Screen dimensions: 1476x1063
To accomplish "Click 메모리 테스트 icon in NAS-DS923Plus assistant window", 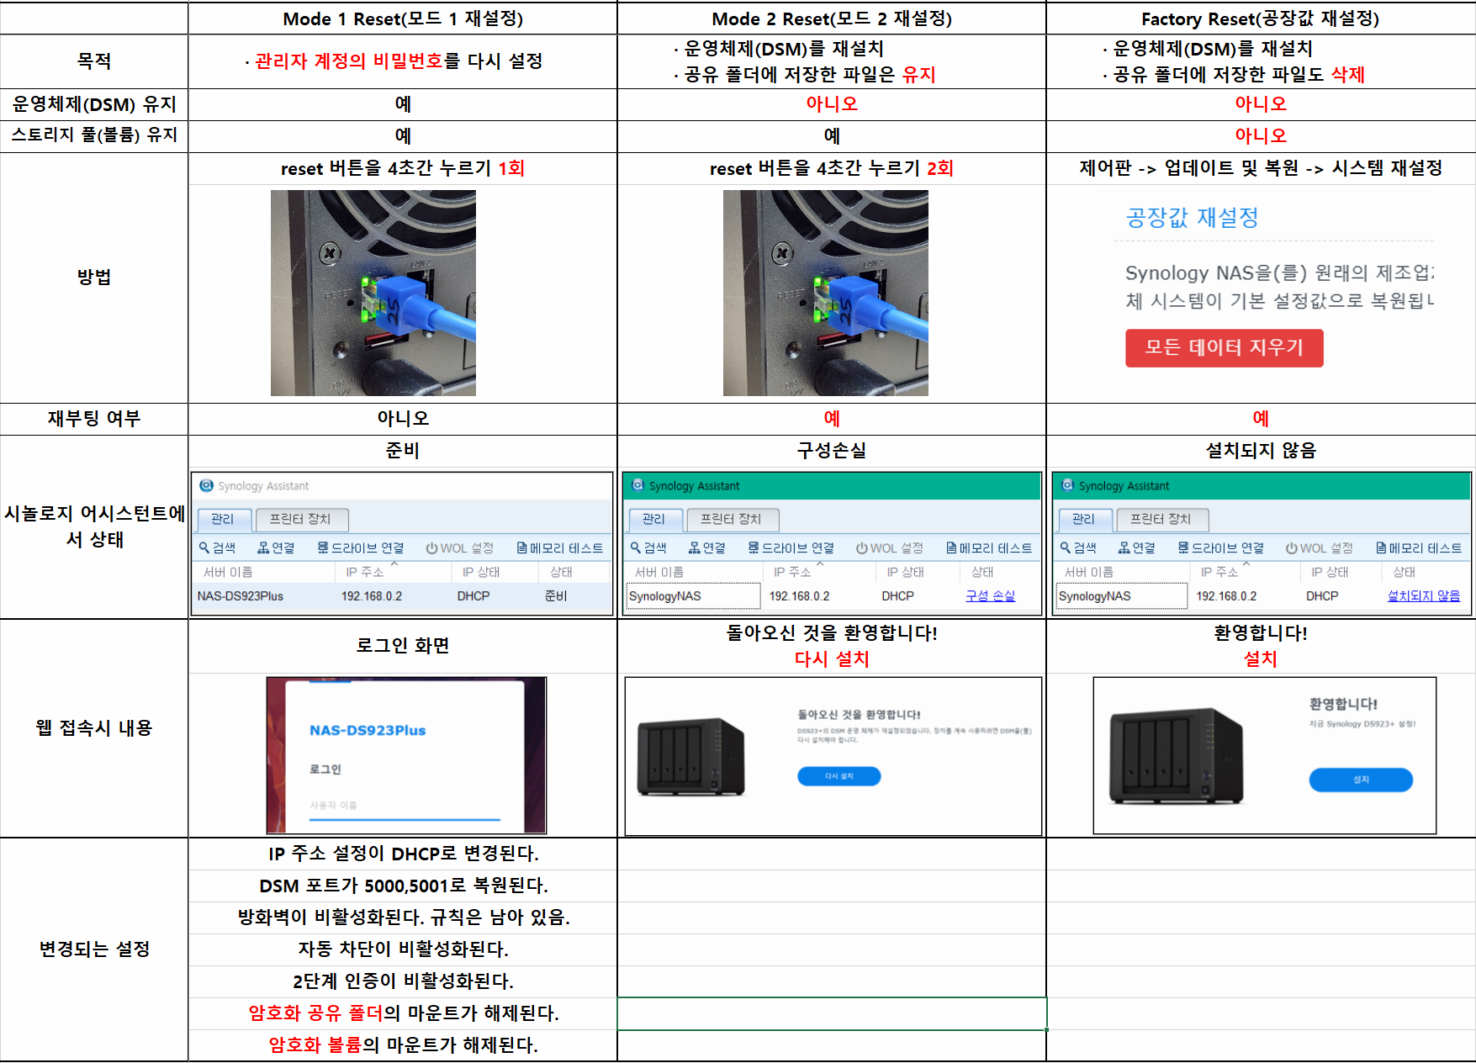I will tap(521, 547).
